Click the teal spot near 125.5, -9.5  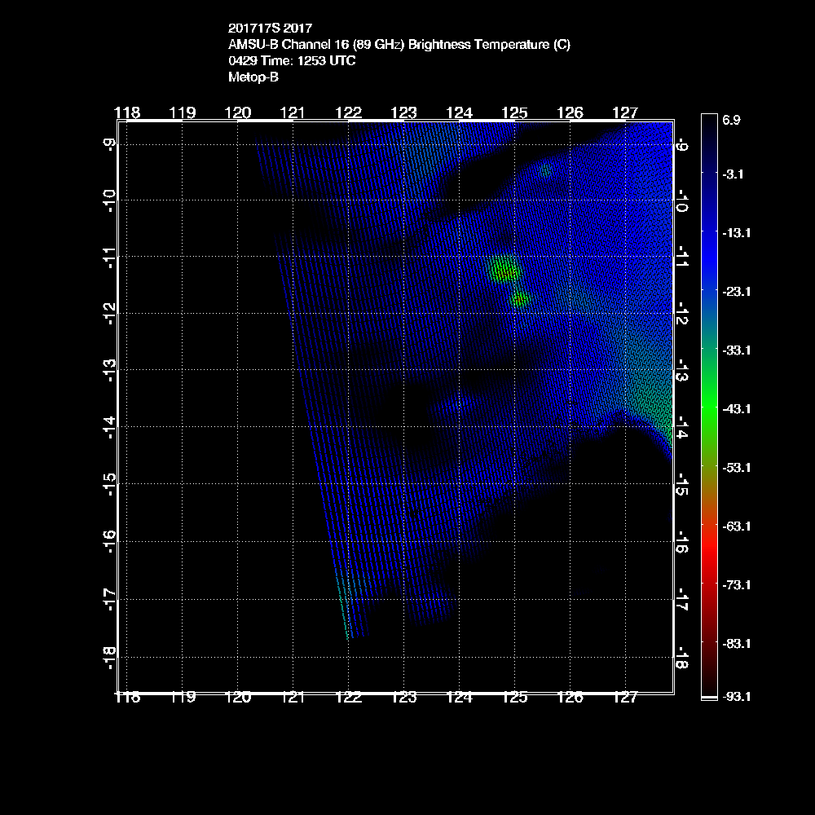click(545, 170)
